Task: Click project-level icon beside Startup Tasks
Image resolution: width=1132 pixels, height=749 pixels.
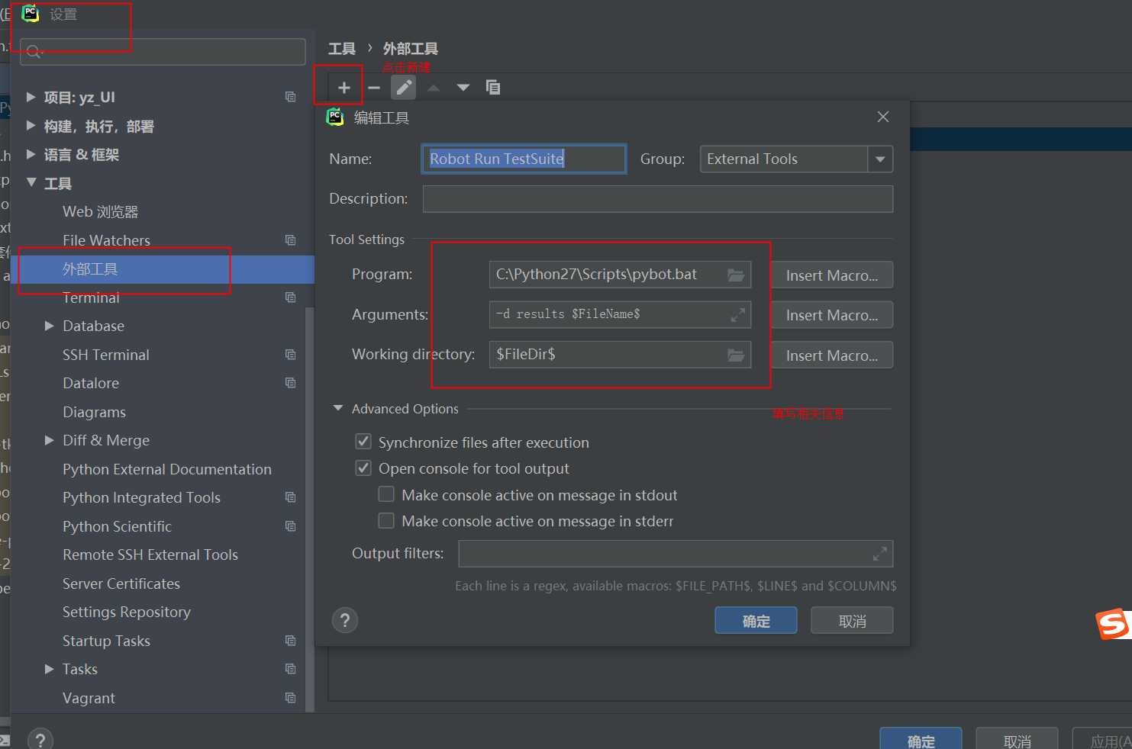Action: click(290, 641)
